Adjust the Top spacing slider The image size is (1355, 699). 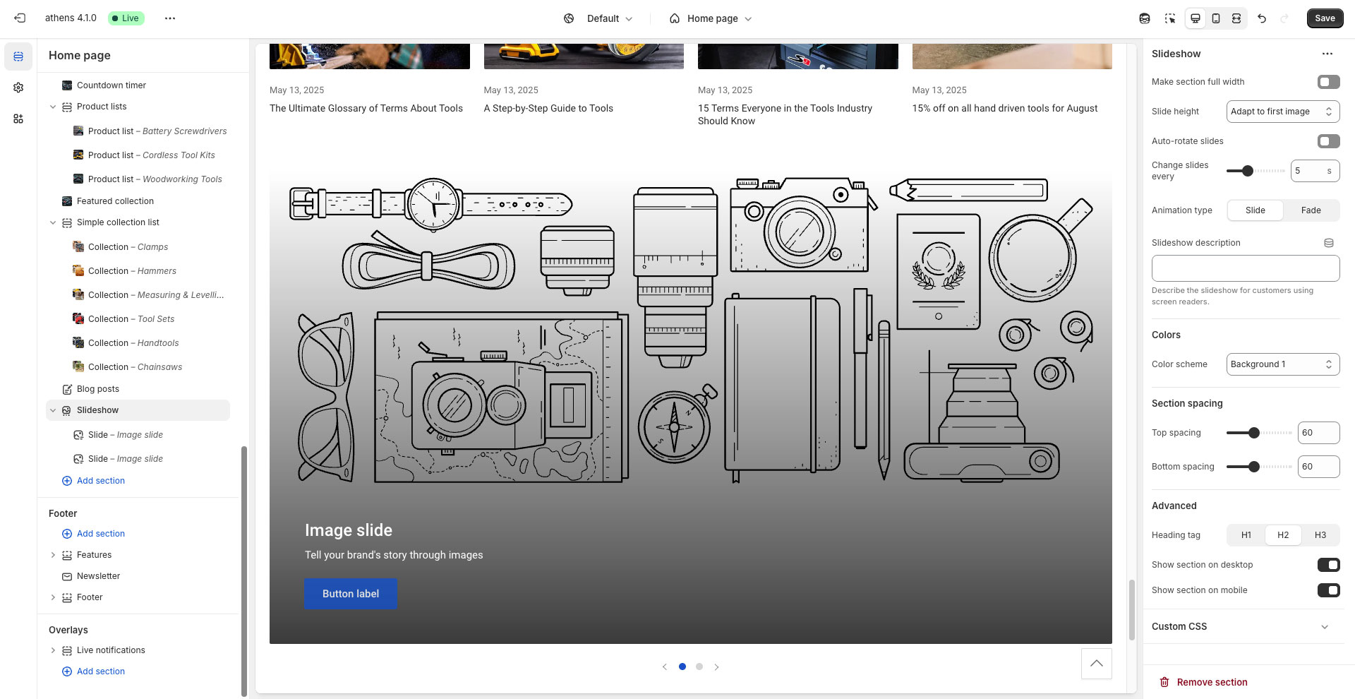coord(1254,433)
